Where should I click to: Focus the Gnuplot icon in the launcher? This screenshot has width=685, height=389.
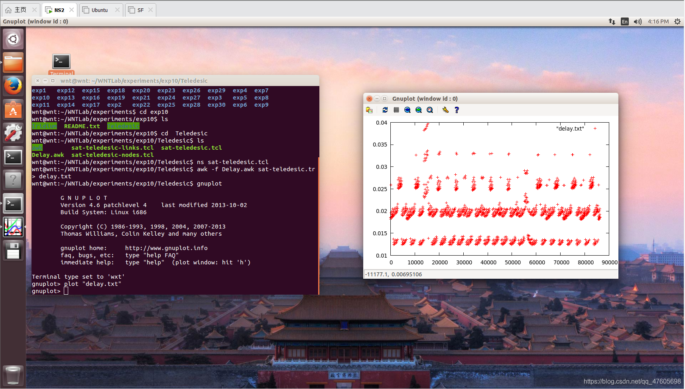(x=13, y=227)
